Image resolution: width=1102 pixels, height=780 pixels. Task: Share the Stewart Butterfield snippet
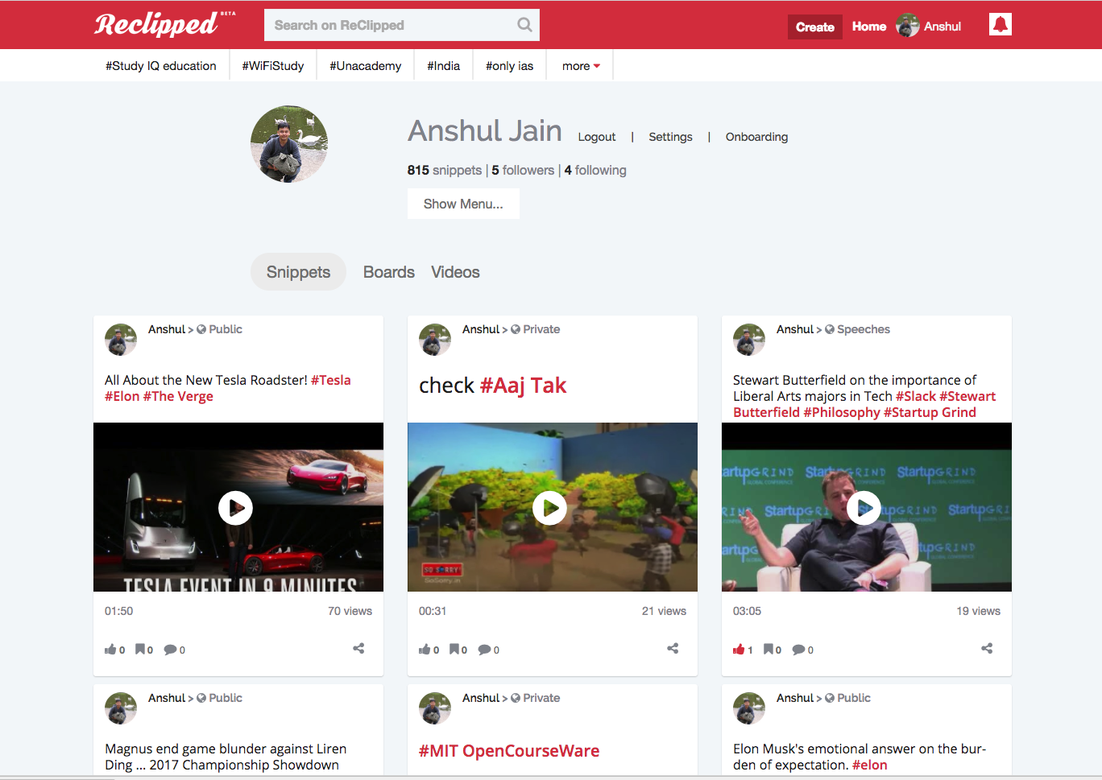pos(987,648)
